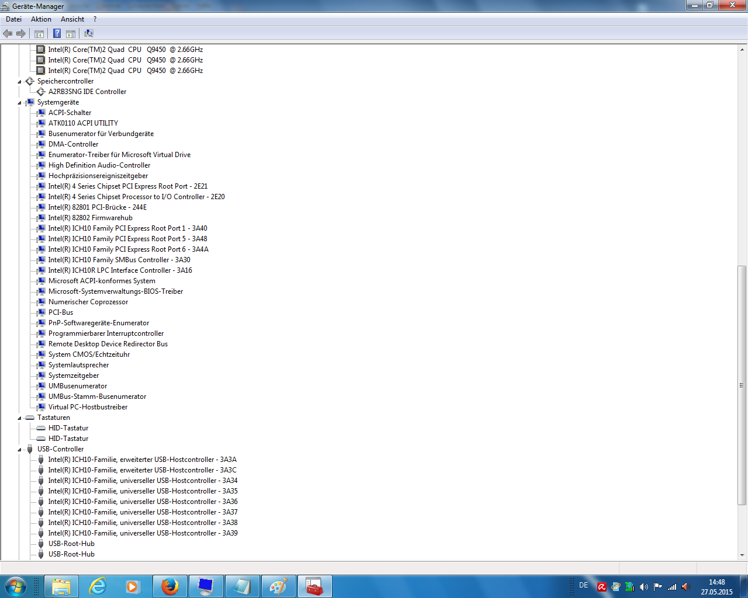
Task: Select ATK0110 ACPI UTILITY
Action: [83, 123]
